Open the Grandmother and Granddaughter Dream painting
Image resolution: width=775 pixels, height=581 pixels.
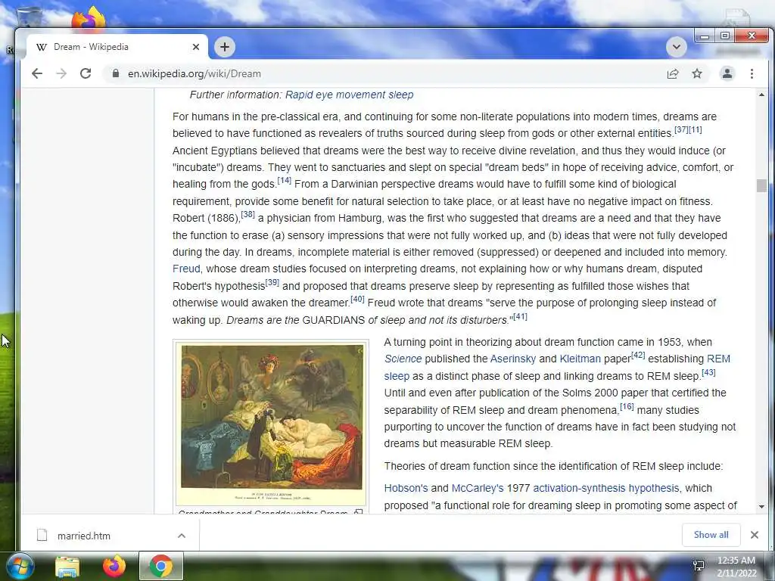click(x=272, y=423)
